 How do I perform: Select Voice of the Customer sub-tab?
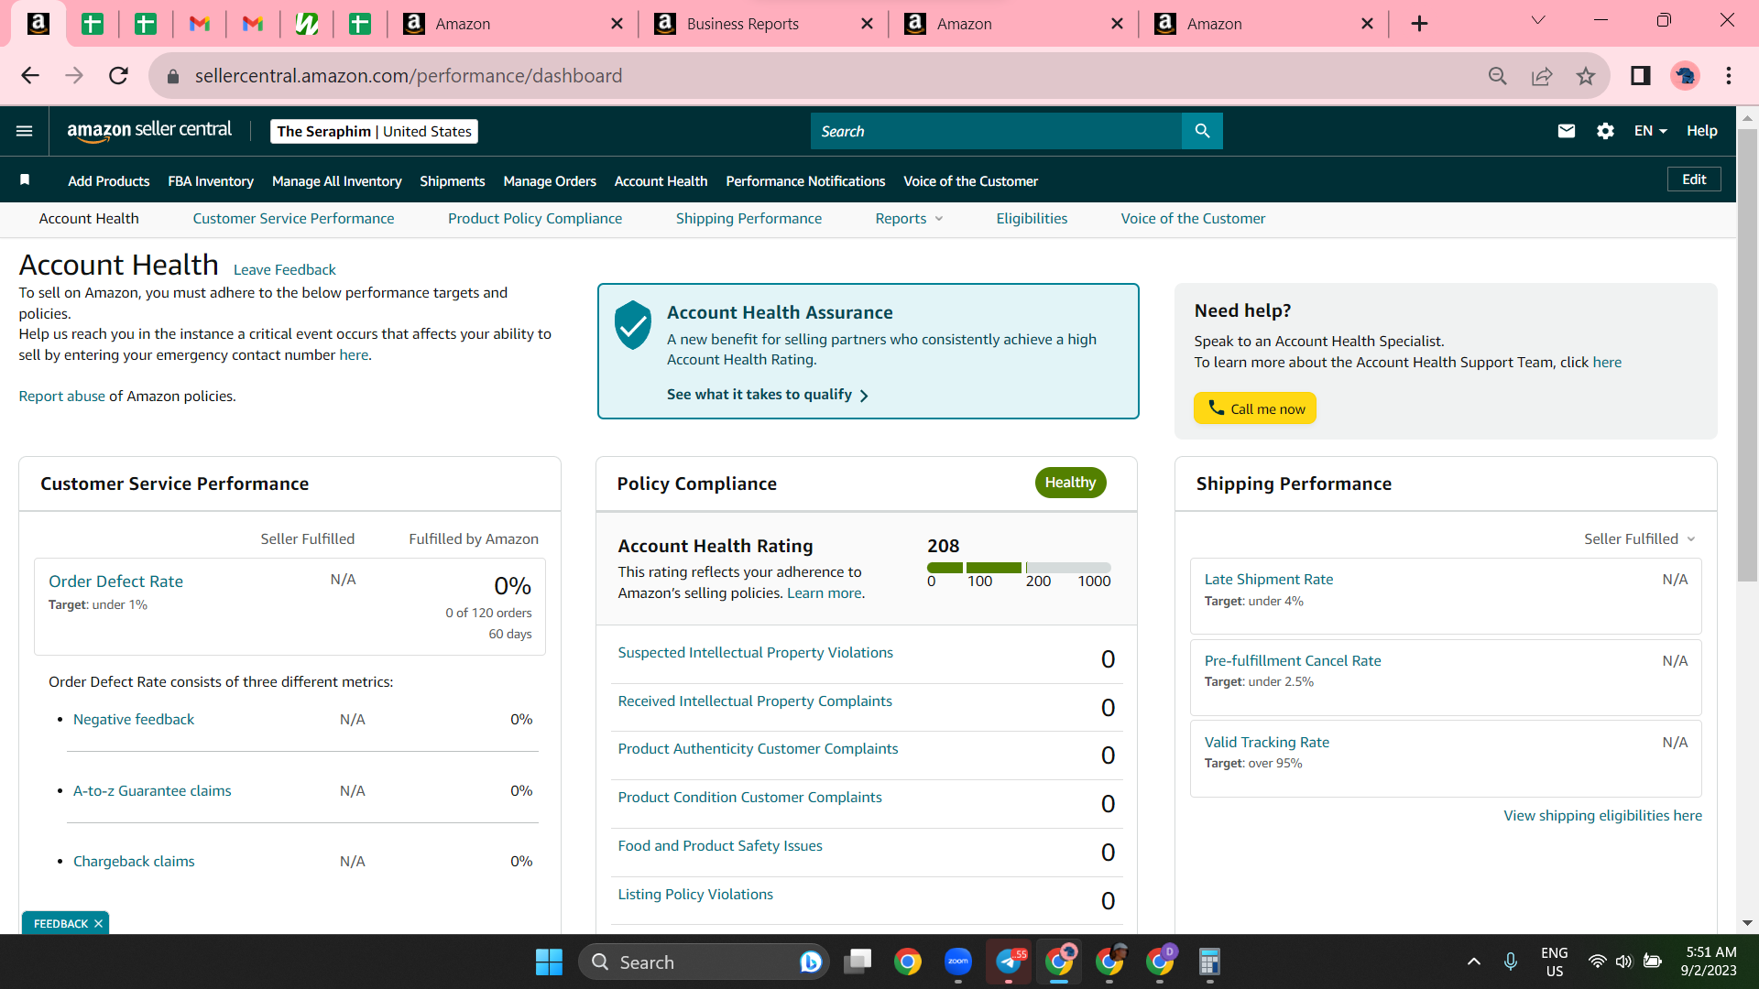1193,219
